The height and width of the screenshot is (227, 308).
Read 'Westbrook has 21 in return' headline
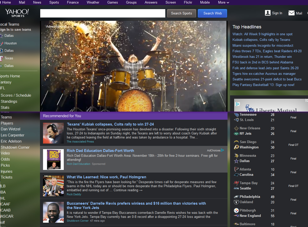(x=262, y=57)
